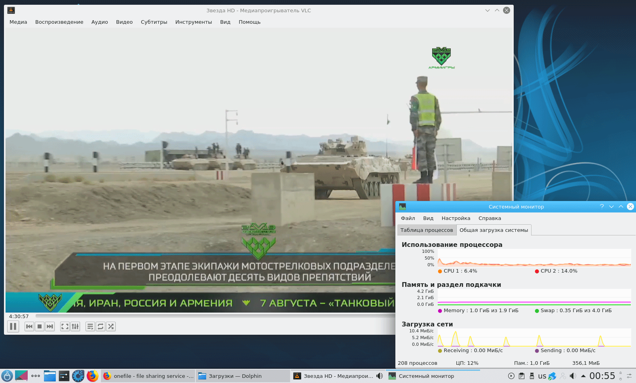Open the clipboard tray icon
The width and height of the screenshot is (636, 383).
click(x=522, y=376)
